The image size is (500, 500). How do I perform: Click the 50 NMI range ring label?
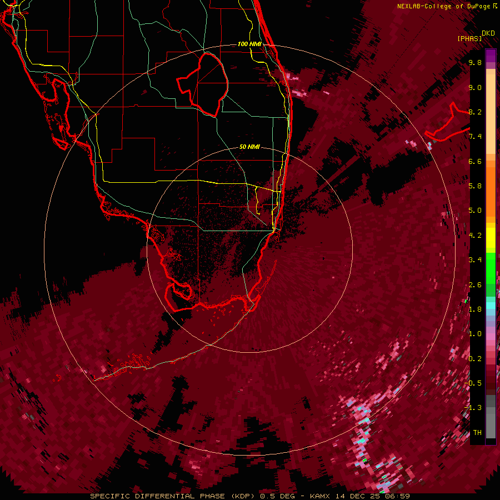[x=249, y=147]
